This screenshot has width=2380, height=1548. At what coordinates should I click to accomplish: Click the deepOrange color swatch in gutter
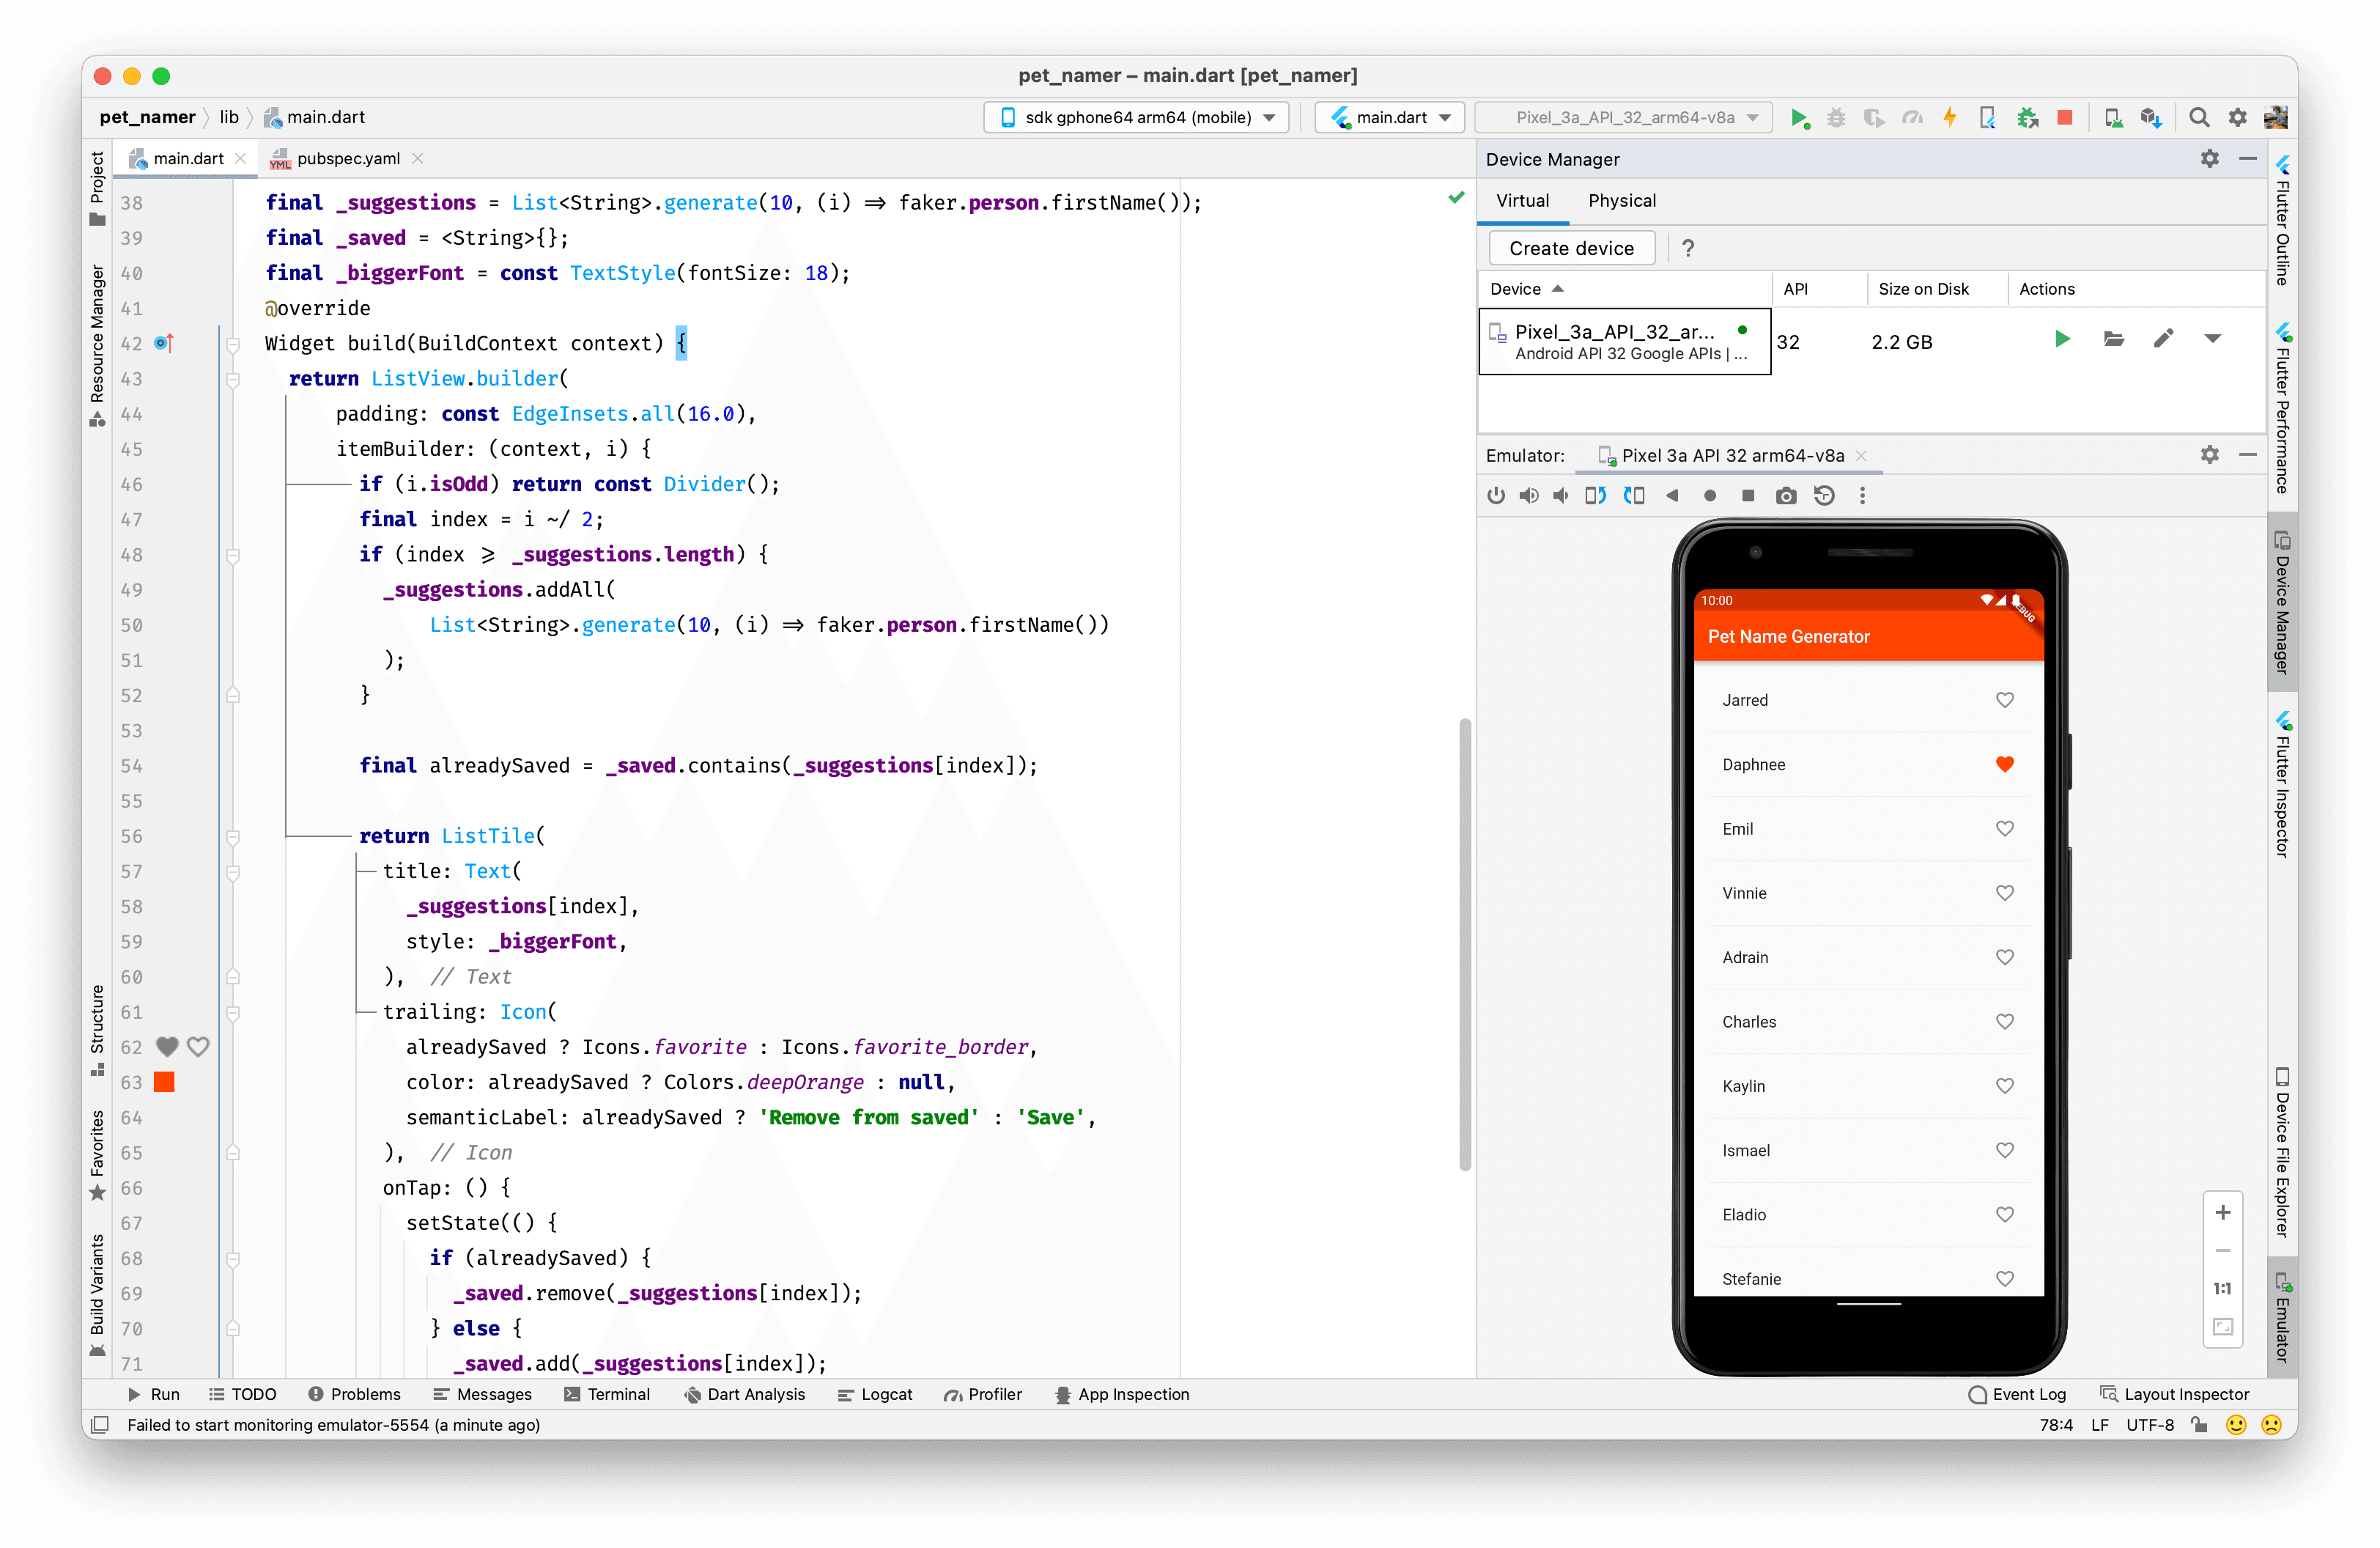pos(164,1082)
